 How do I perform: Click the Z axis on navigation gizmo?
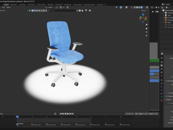(x=143, y=14)
